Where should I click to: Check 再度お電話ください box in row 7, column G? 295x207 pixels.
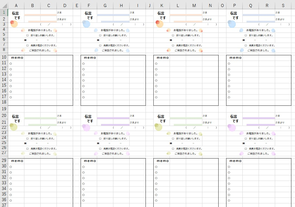[100, 45]
